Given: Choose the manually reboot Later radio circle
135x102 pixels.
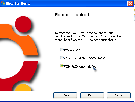Looking at the screenshot, I should pyautogui.click(x=62, y=58).
